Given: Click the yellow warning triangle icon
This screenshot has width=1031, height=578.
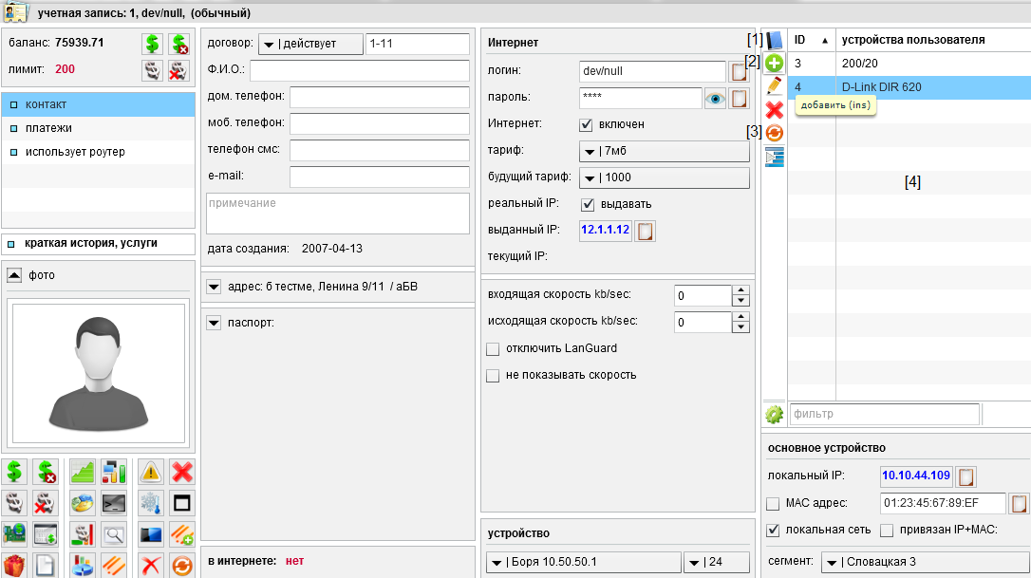Looking at the screenshot, I should point(151,471).
